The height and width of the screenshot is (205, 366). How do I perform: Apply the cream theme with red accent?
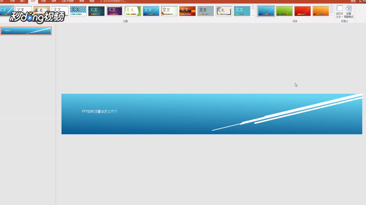[x=169, y=11]
